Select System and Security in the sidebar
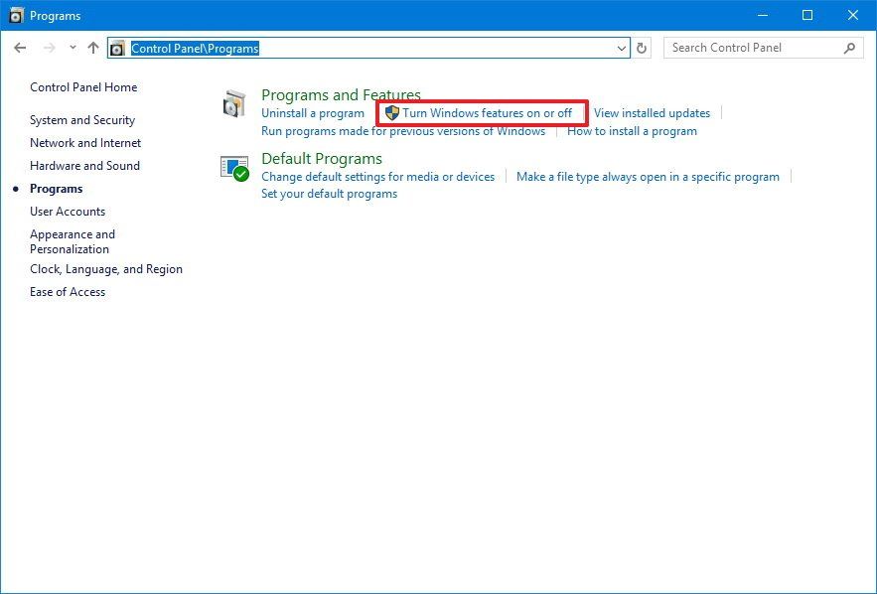This screenshot has height=594, width=877. point(83,119)
